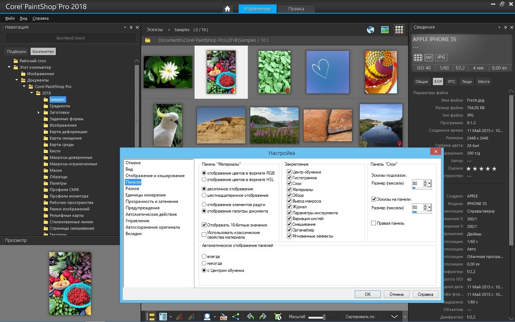
Task: Open the Share icon in toolbar
Action: (x=236, y=317)
